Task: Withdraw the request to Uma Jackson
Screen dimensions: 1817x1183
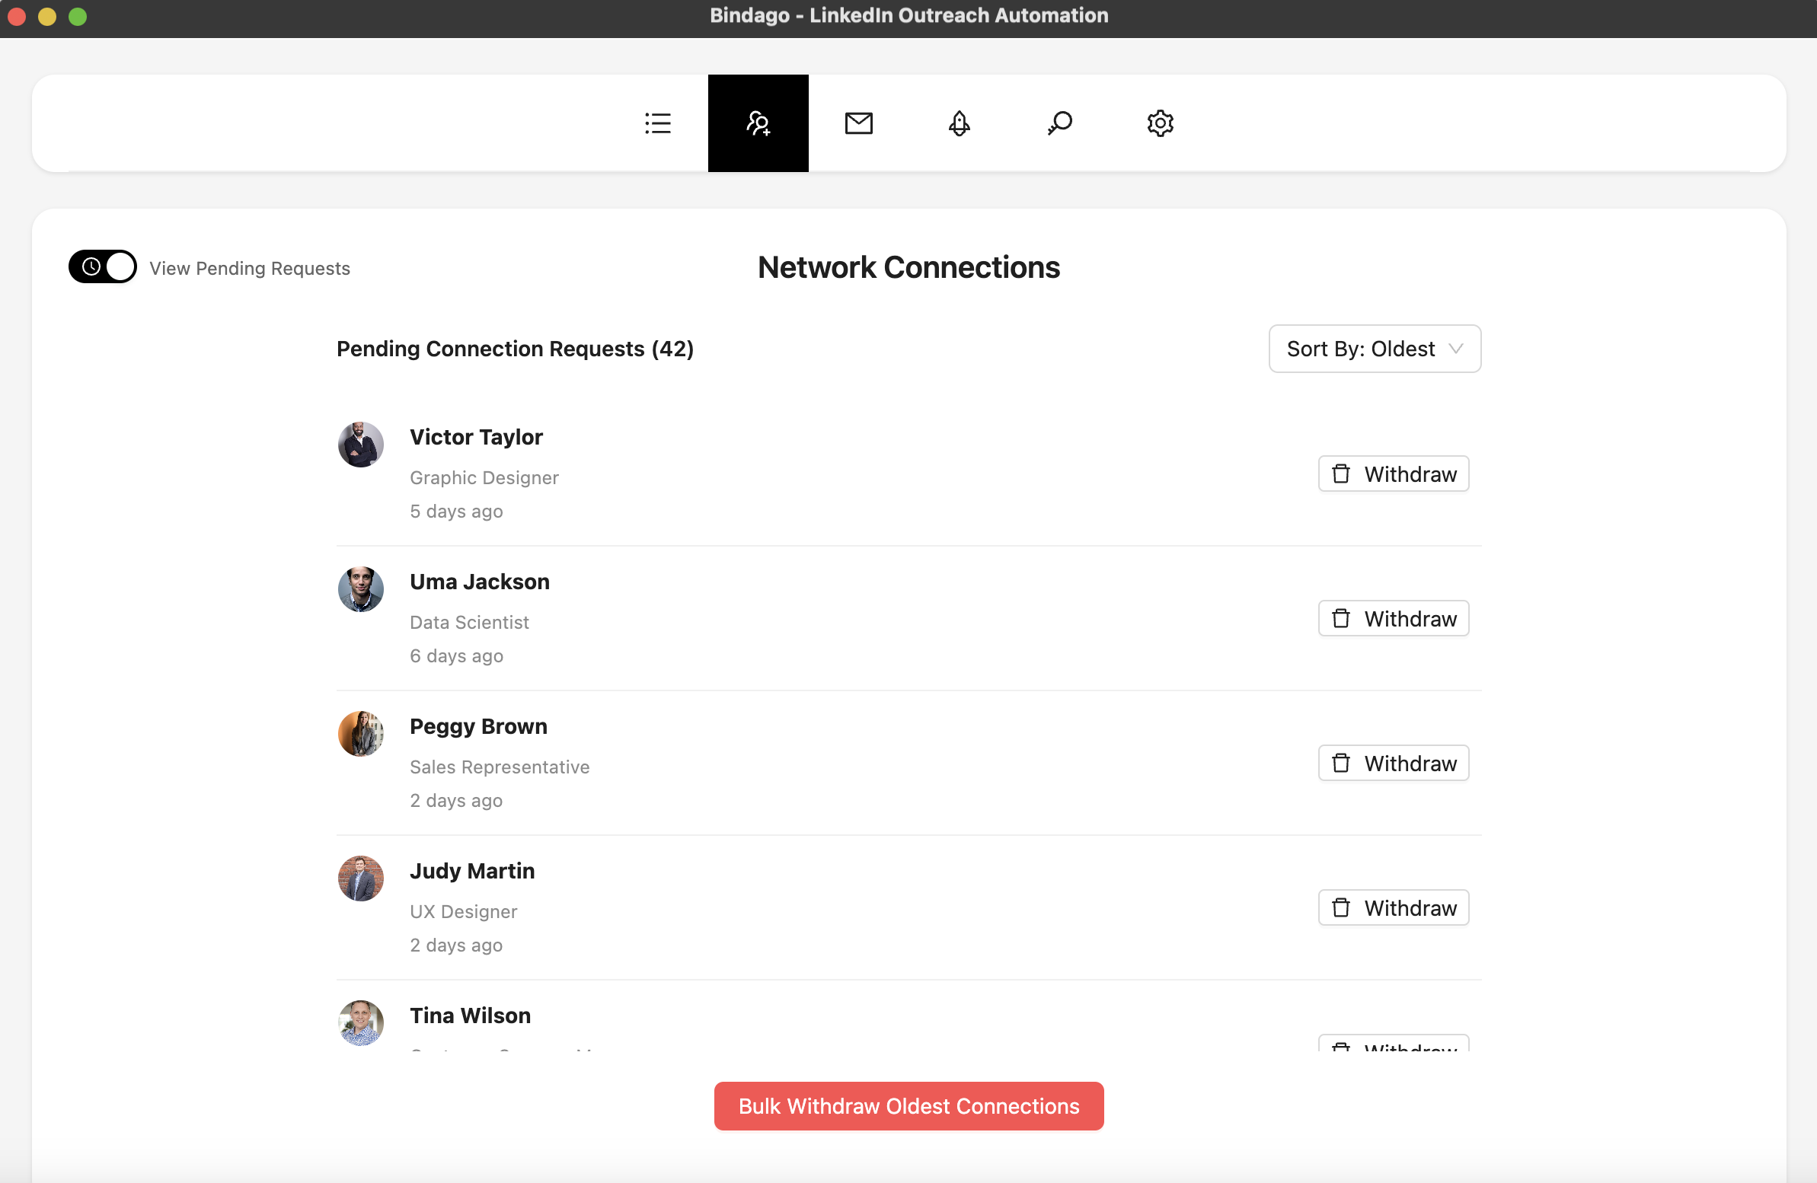Action: click(x=1394, y=618)
